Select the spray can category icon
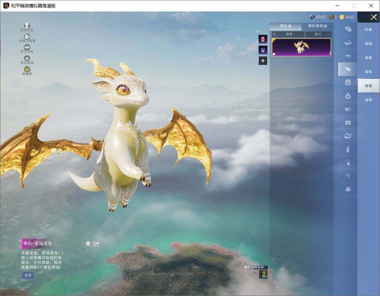The image size is (380, 296). [x=348, y=149]
